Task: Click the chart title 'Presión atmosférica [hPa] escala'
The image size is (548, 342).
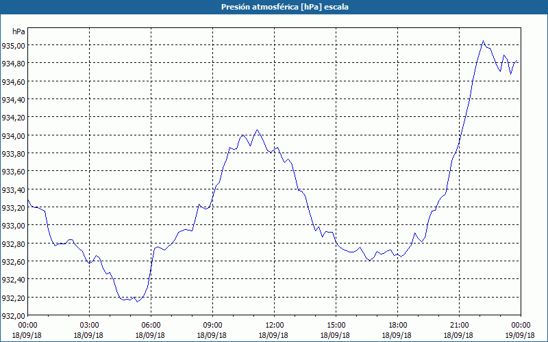Action: click(x=284, y=7)
